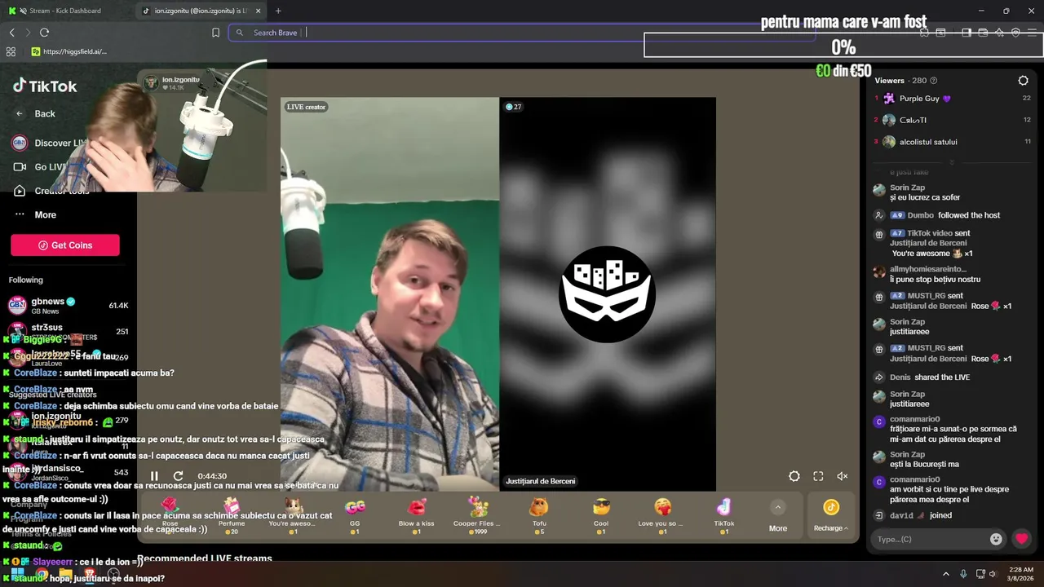Open Brave Wallet icon
Viewport: 1044px width, 587px height.
click(983, 33)
